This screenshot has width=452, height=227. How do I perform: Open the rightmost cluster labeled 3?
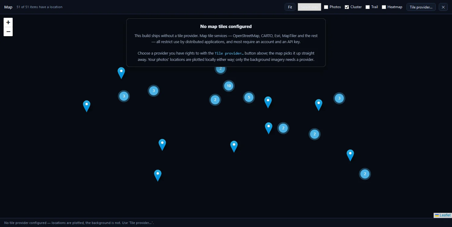(339, 98)
